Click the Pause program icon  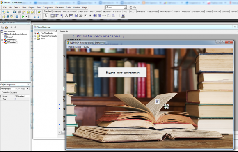(x=29, y=16)
